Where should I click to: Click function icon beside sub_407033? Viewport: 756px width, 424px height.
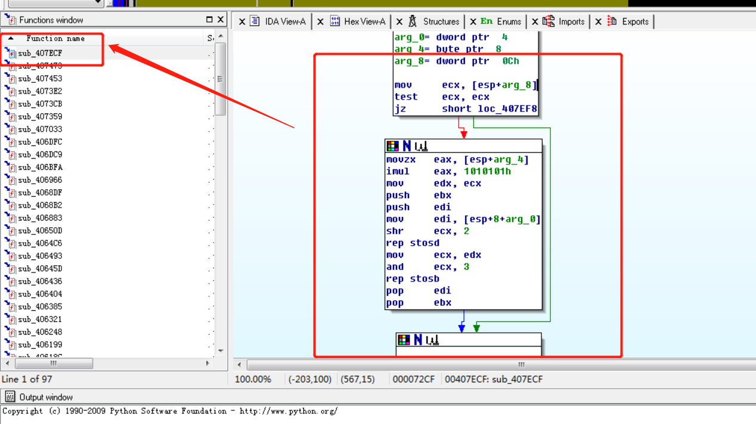10,129
